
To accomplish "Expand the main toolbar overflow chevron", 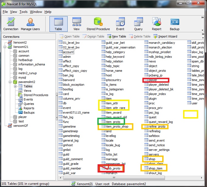I will 202,18.
